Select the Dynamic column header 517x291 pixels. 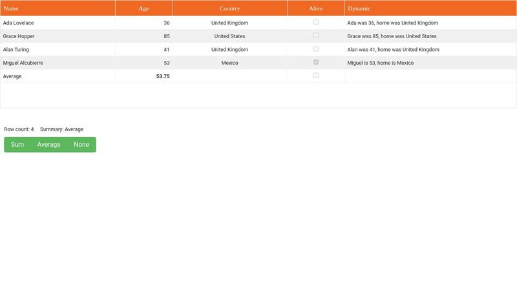point(430,8)
